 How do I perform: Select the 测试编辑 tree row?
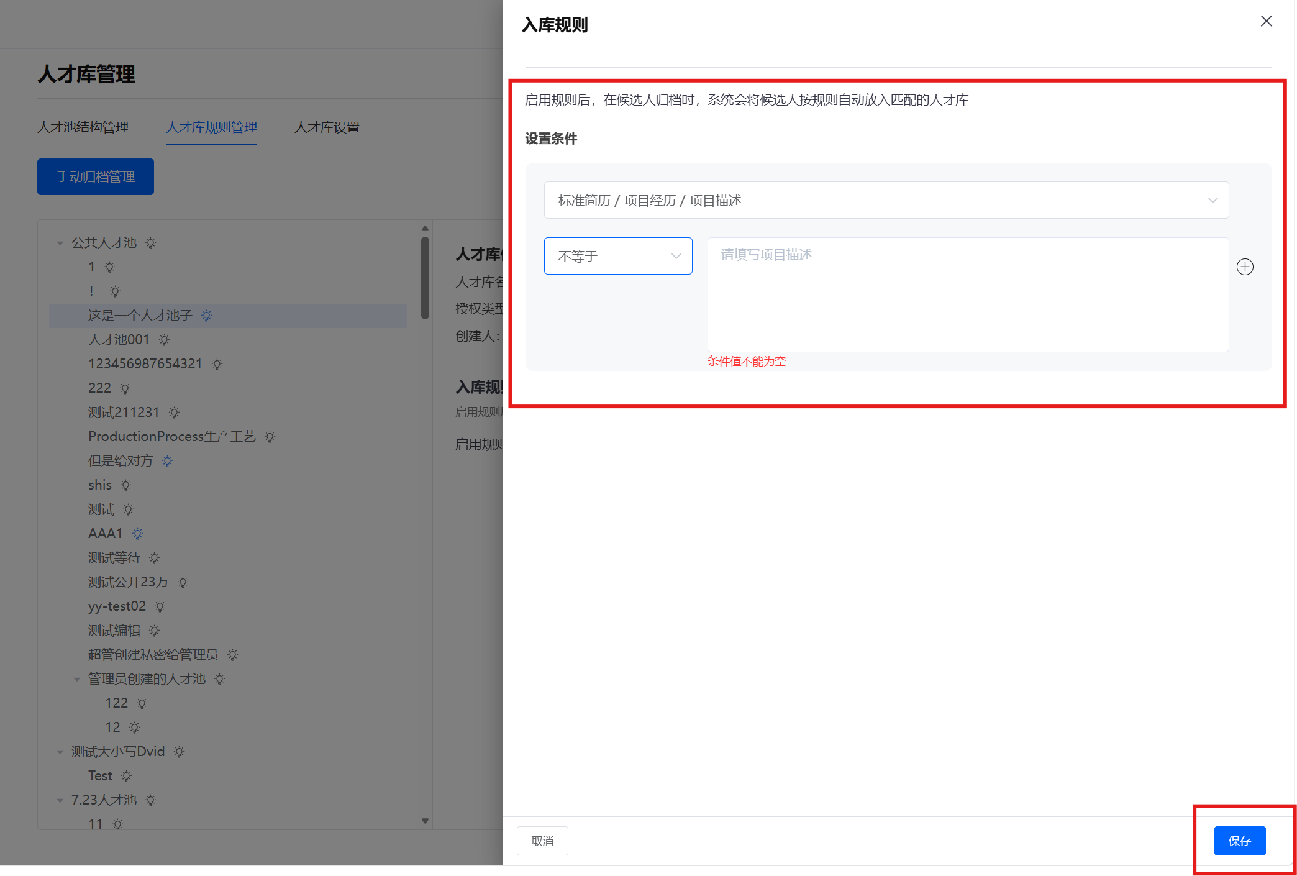[228, 631]
